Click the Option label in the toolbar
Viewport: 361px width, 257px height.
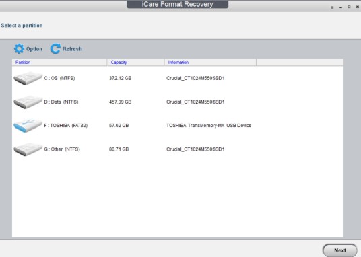(x=34, y=49)
